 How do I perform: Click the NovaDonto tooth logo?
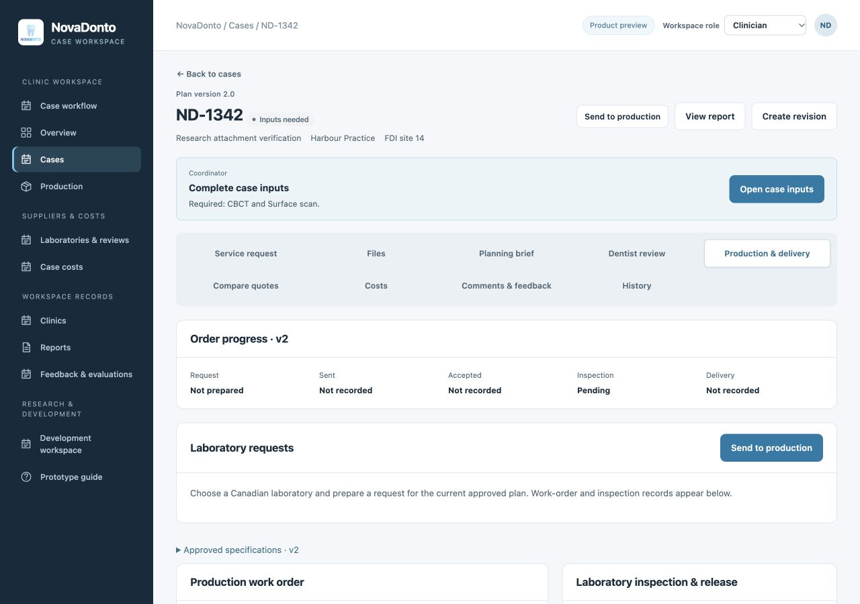tap(31, 32)
